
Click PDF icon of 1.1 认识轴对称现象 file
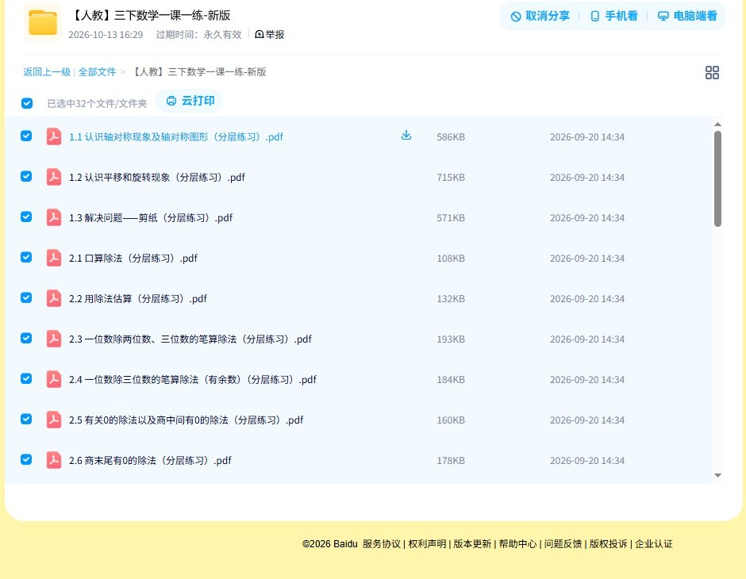pyautogui.click(x=54, y=136)
